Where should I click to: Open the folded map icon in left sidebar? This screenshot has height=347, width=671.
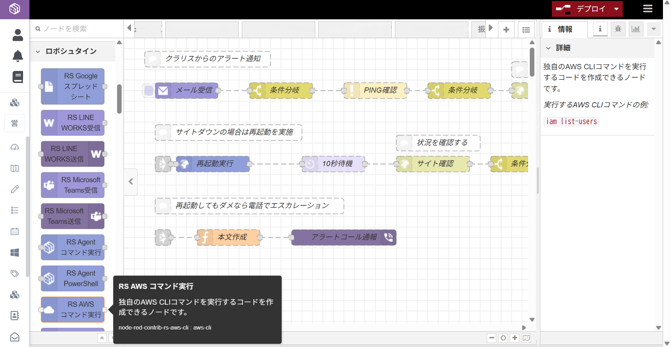(x=15, y=168)
